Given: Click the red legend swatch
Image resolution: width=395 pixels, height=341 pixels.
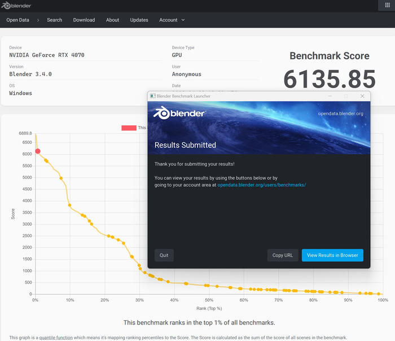Looking at the screenshot, I should pos(129,128).
